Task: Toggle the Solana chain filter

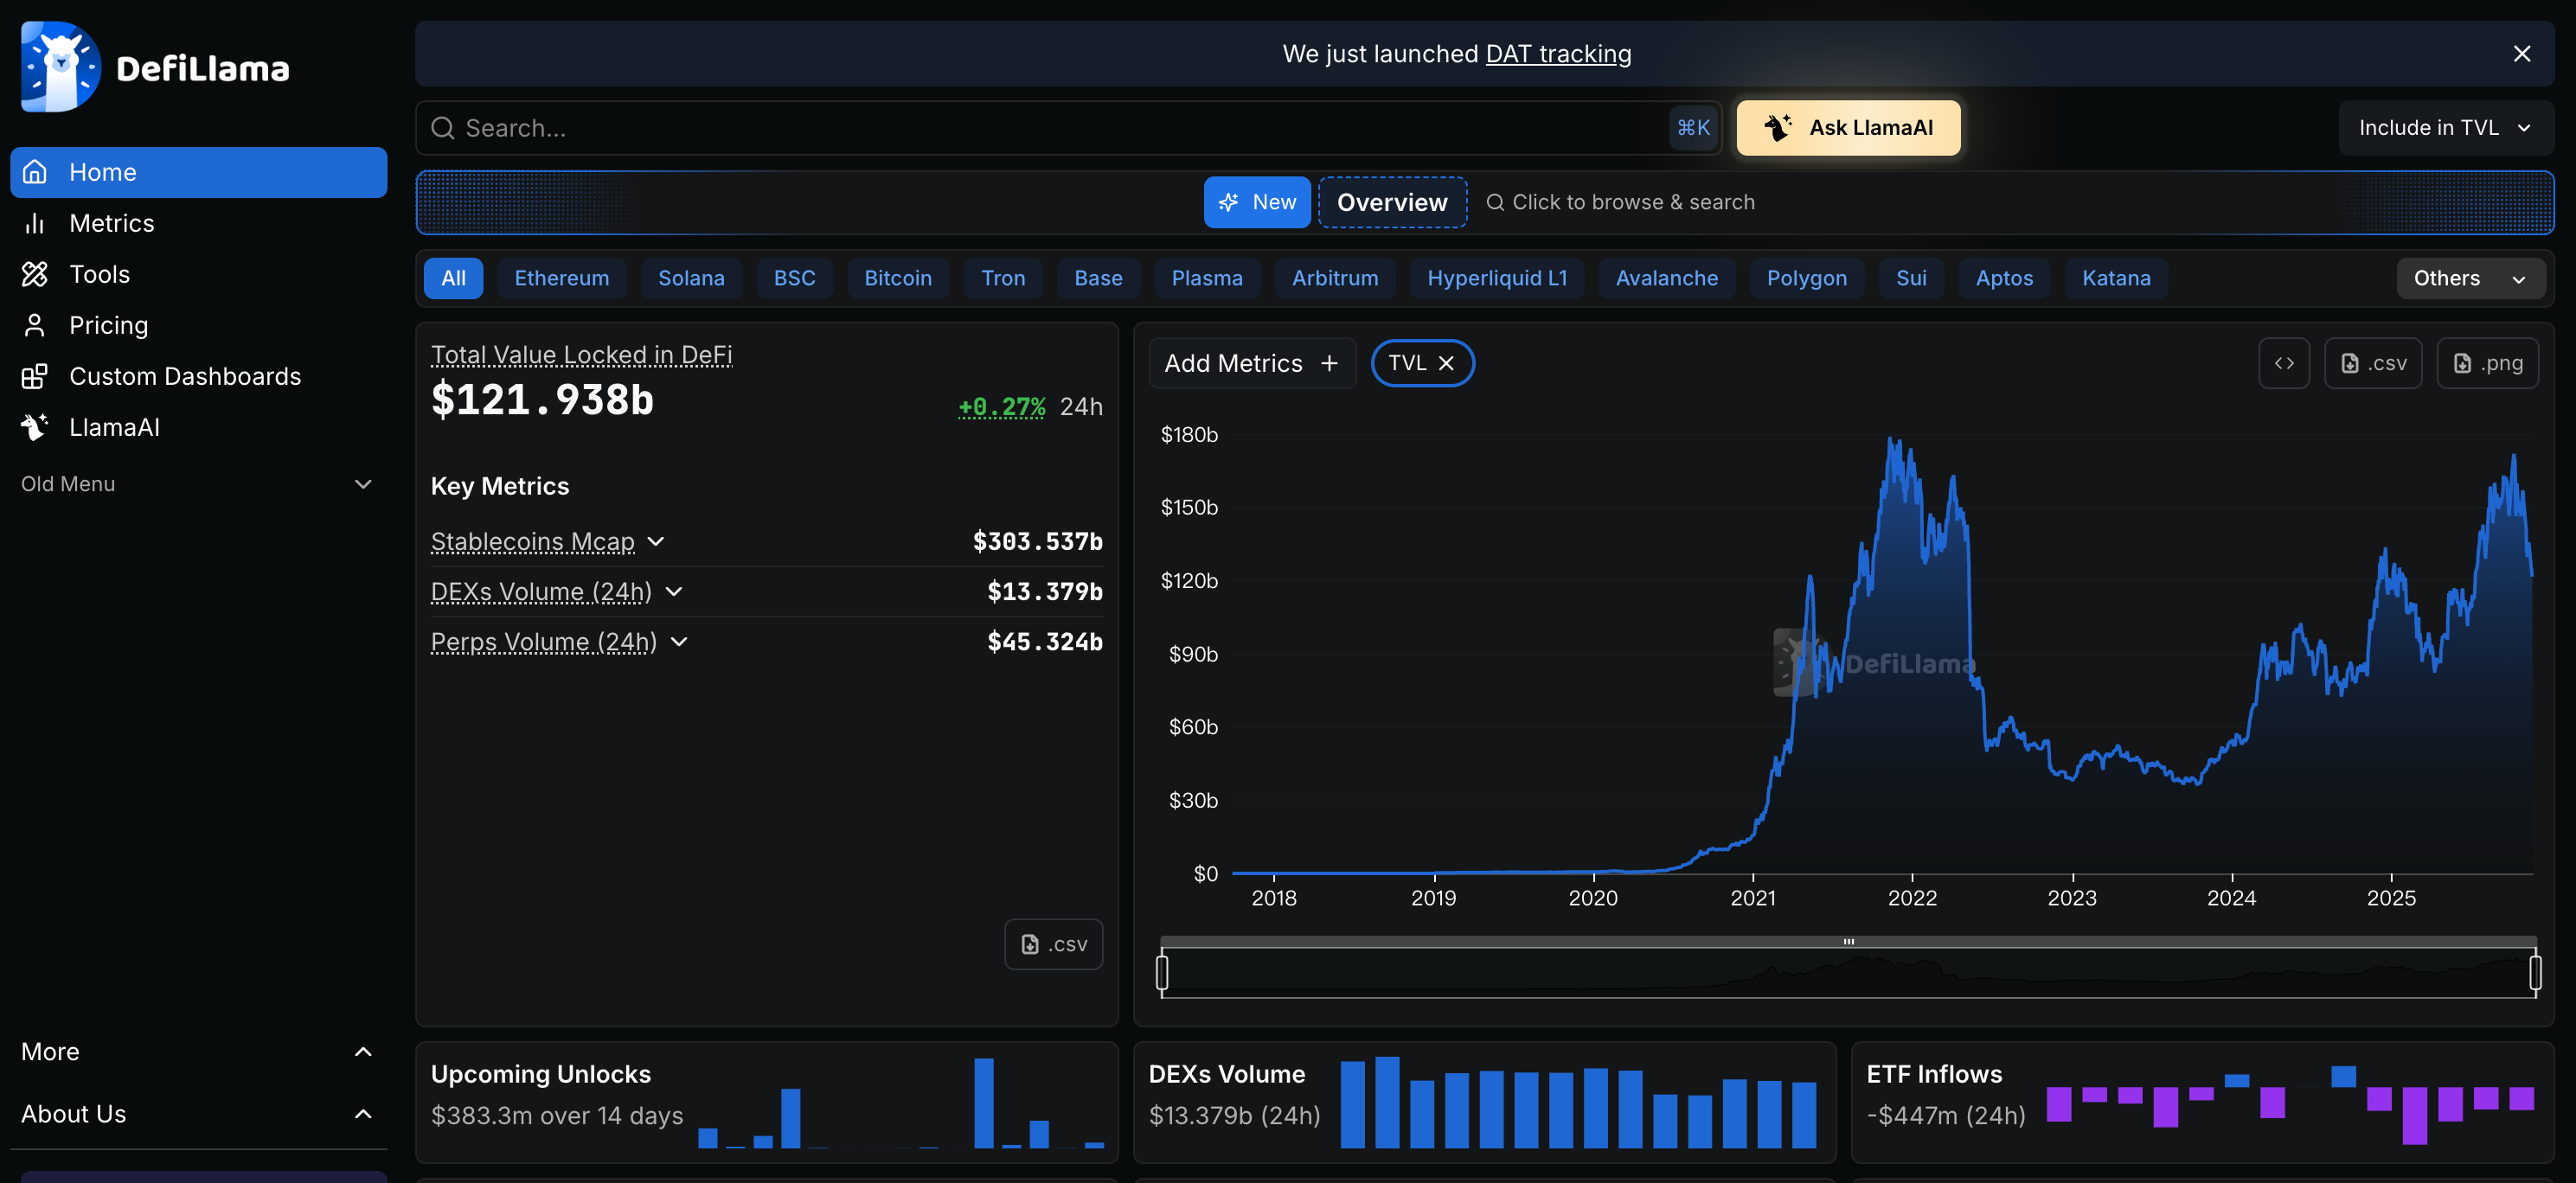Action: coord(691,278)
